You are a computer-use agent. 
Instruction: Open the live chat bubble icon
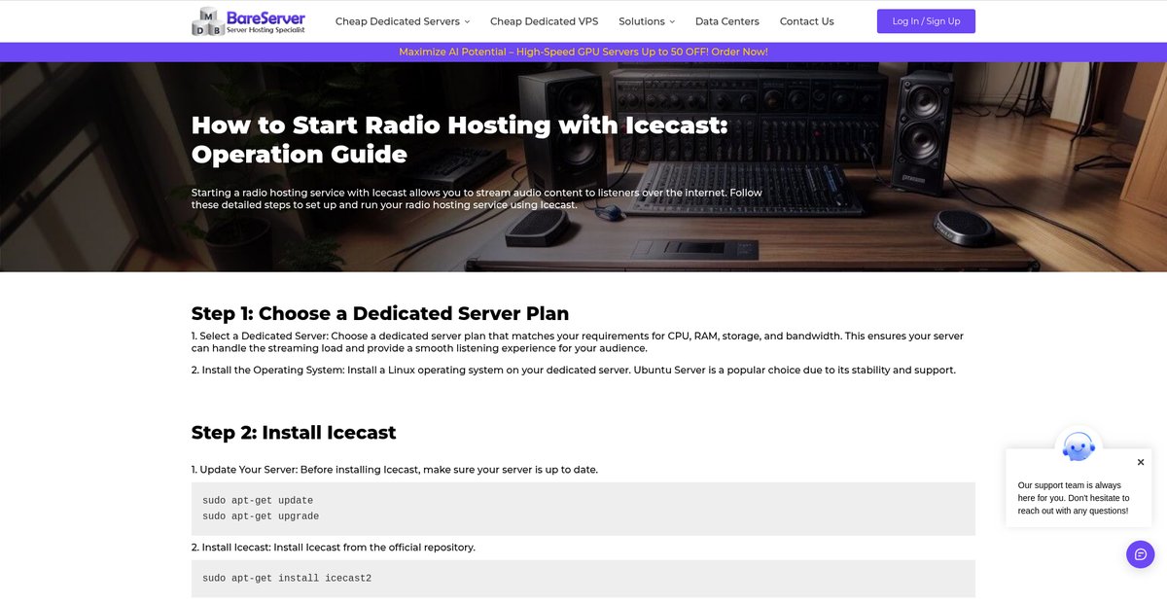click(x=1141, y=554)
